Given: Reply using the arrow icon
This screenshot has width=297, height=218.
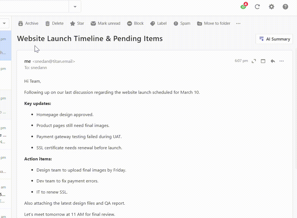Looking at the screenshot, I should tap(273, 61).
